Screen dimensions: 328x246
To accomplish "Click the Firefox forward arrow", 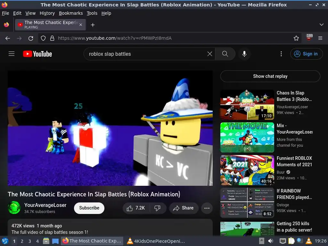I will click(x=19, y=38).
